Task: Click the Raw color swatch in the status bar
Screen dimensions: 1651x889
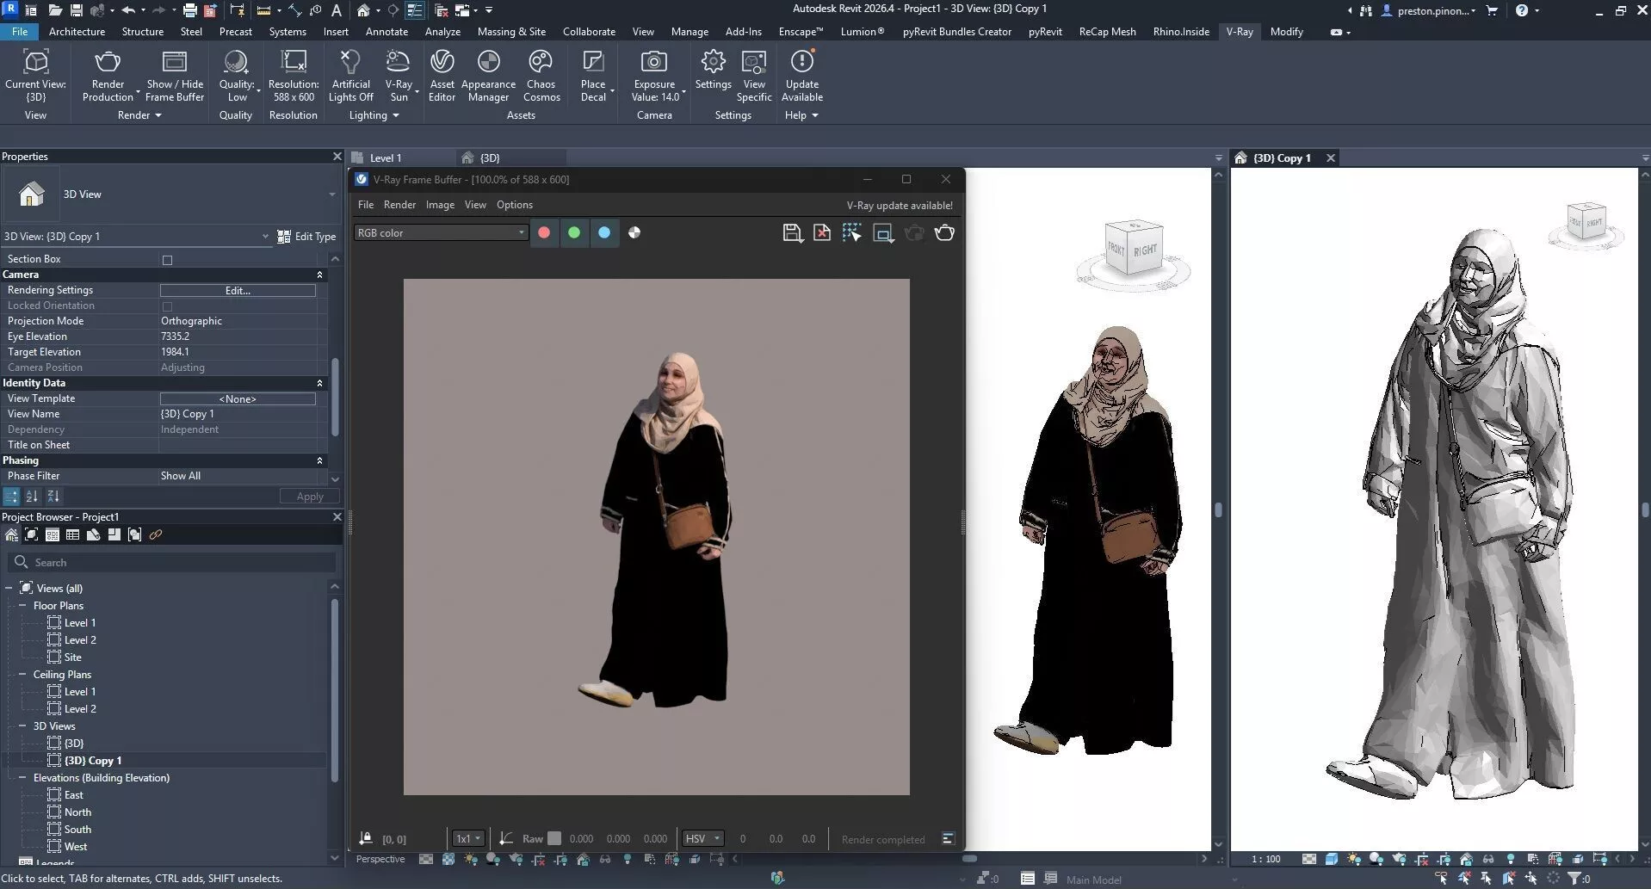Action: point(554,838)
